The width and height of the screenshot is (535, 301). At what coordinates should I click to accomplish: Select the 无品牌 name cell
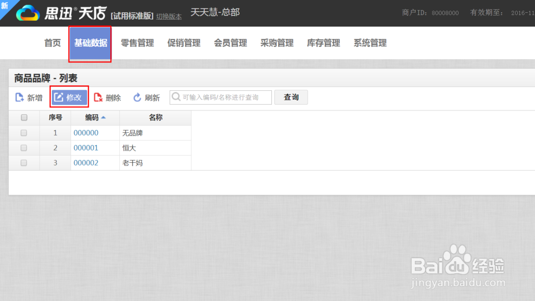click(x=155, y=133)
